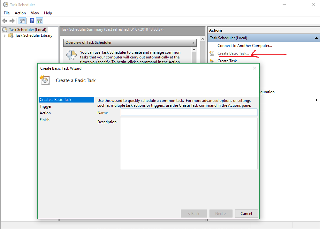320x229 pixels.
Task: Select Task Scheduler Library in the console tree
Action: (x=34, y=35)
